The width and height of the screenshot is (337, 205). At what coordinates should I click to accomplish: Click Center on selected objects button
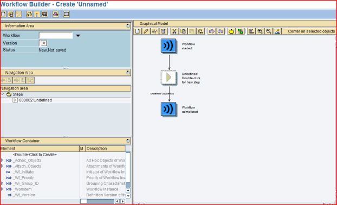pyautogui.click(x=311, y=31)
